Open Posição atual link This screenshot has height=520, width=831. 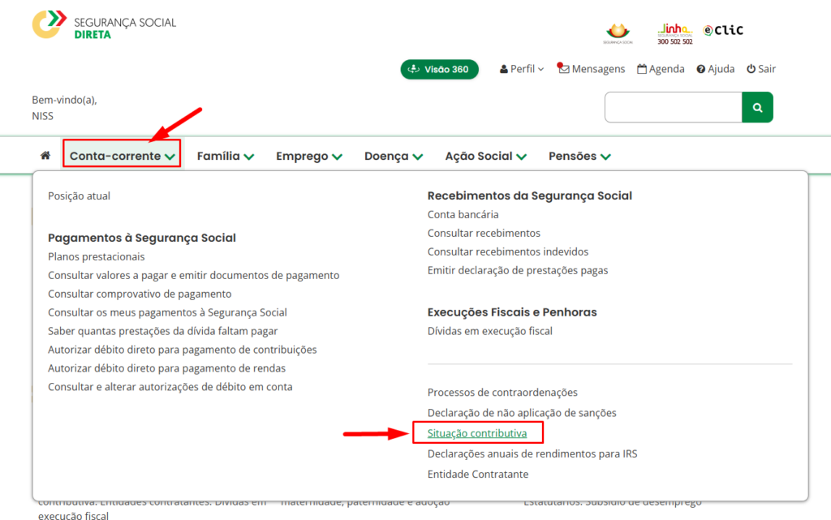coord(79,196)
